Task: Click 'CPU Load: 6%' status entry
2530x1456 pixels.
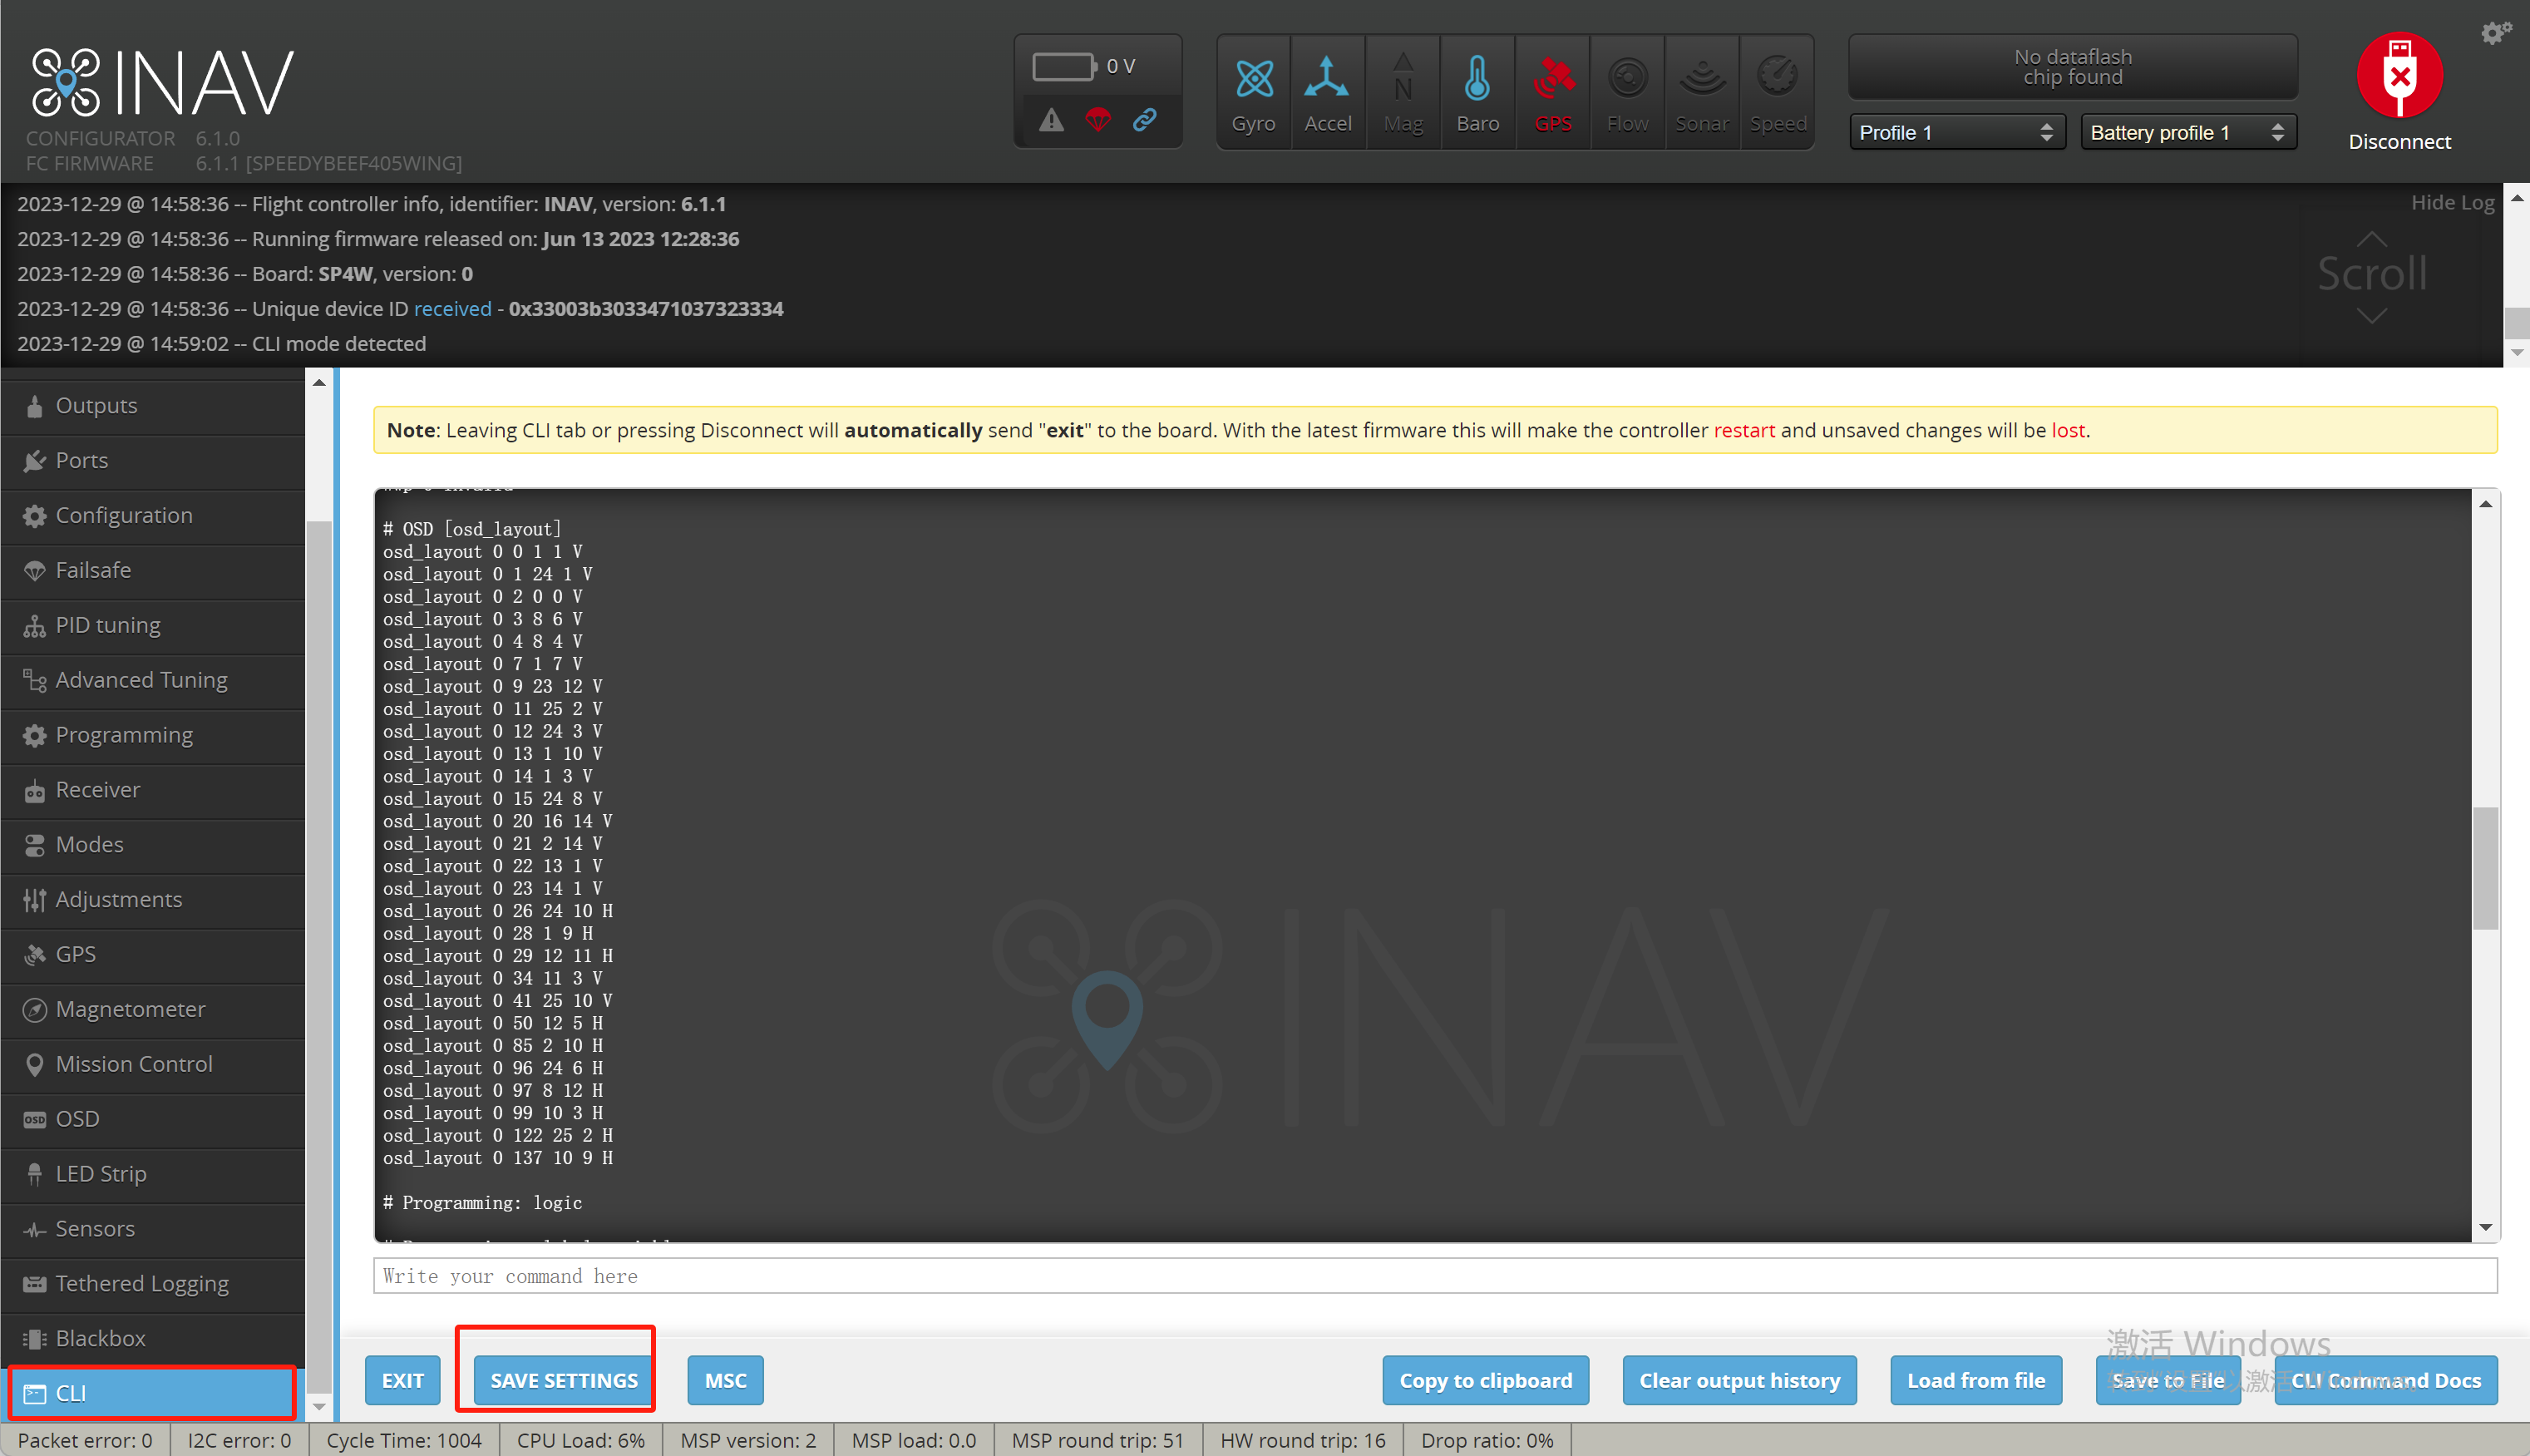Action: tap(579, 1440)
